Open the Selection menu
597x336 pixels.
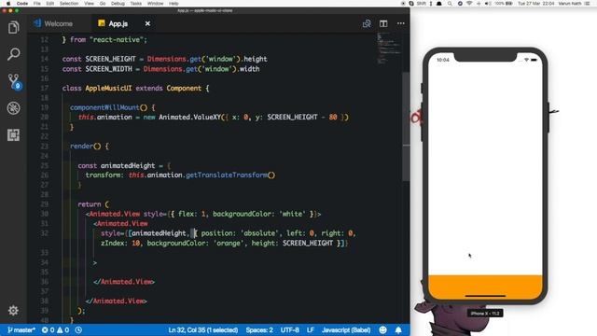point(69,4)
